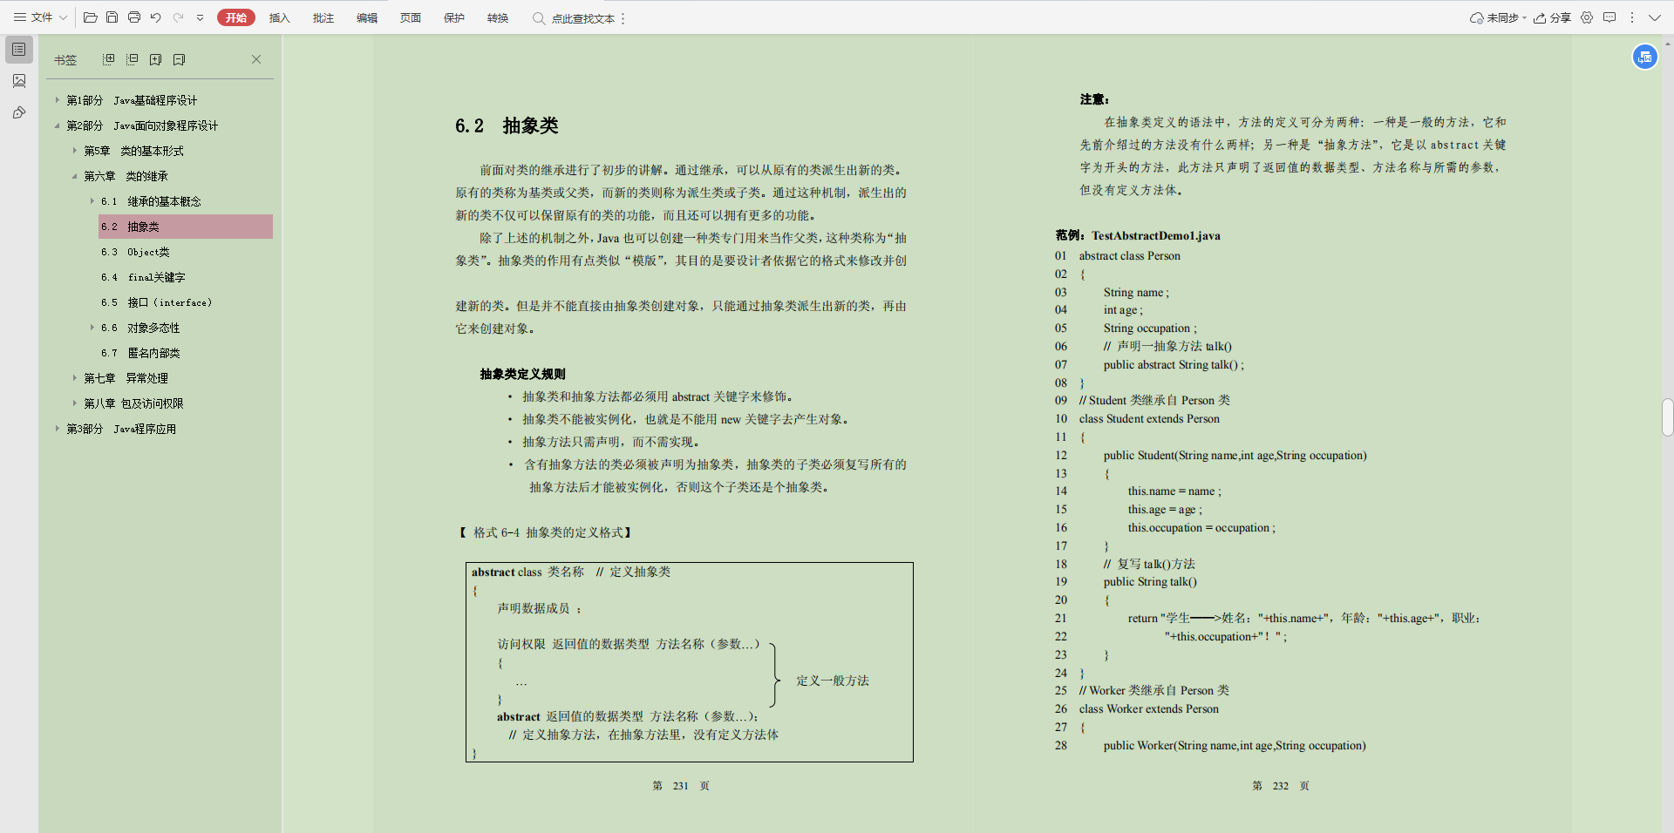Click the expand all bookmarks icon
The height and width of the screenshot is (833, 1674).
108,59
